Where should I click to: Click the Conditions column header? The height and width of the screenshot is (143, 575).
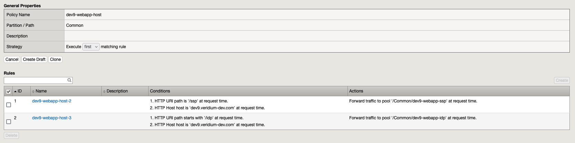(160, 91)
